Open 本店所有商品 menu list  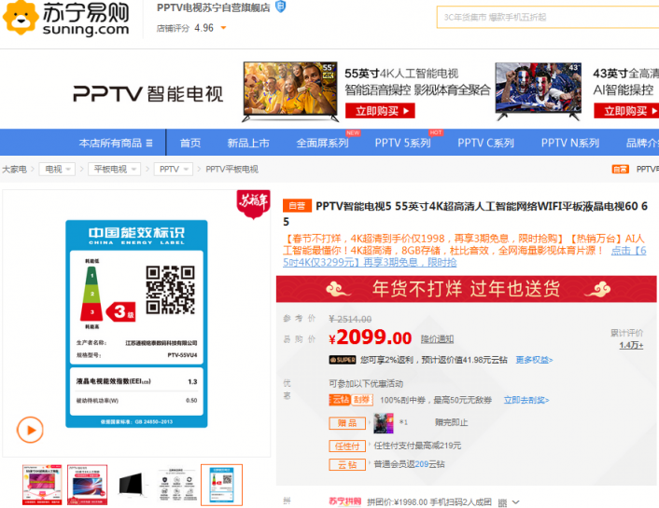(116, 144)
